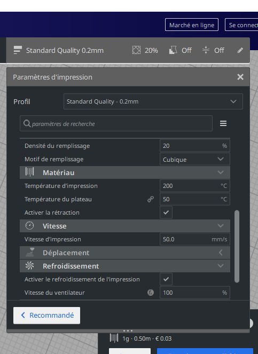
Task: Click the Matériau spool icon
Action: 29,172
